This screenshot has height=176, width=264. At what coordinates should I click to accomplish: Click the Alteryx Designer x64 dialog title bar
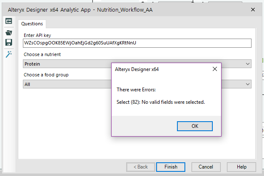pos(162,69)
